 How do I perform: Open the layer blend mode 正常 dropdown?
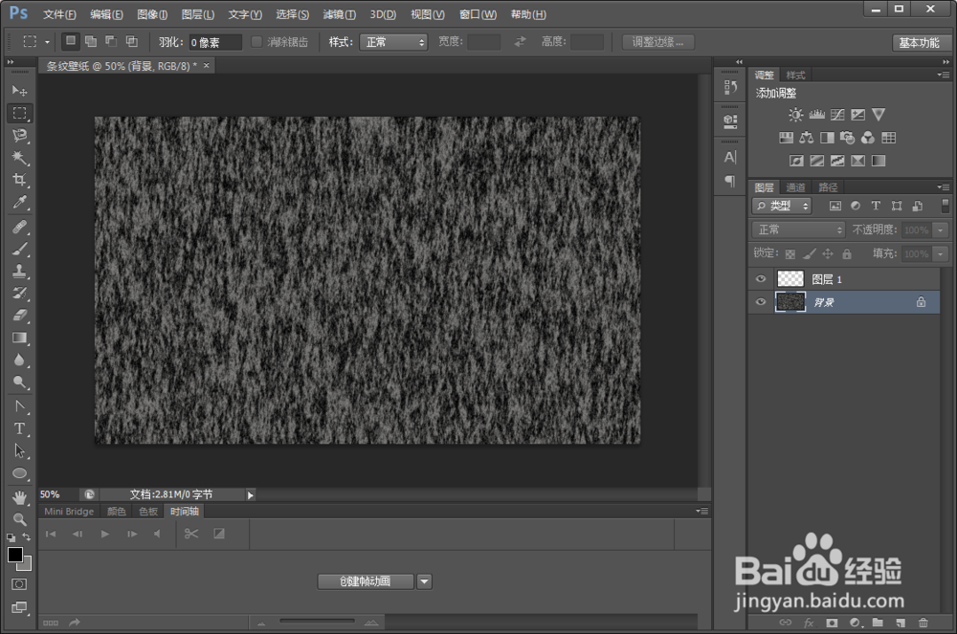(x=798, y=230)
